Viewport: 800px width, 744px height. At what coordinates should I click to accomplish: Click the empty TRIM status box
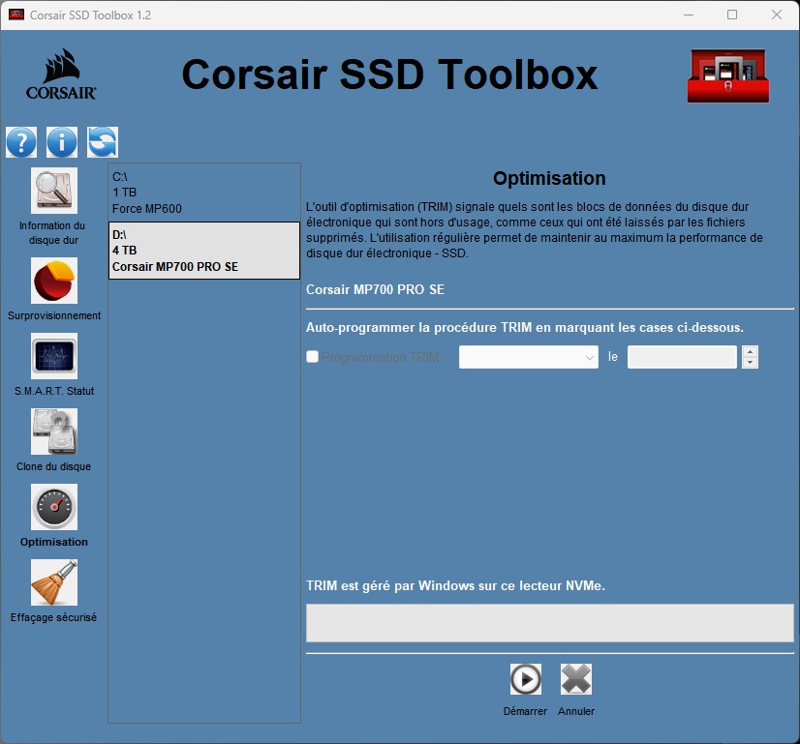550,623
